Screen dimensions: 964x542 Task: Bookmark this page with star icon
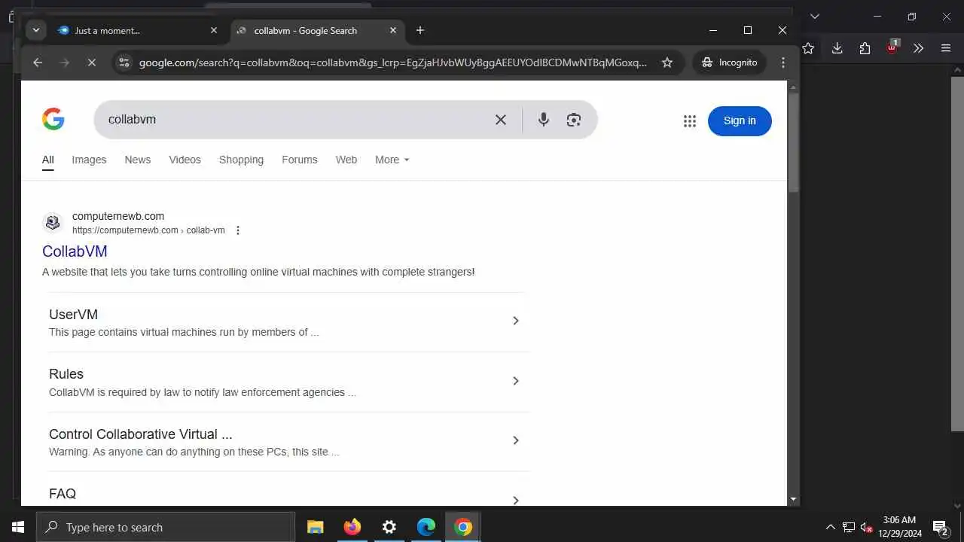pyautogui.click(x=667, y=62)
